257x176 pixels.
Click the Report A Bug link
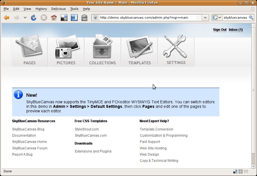[x=22, y=154]
